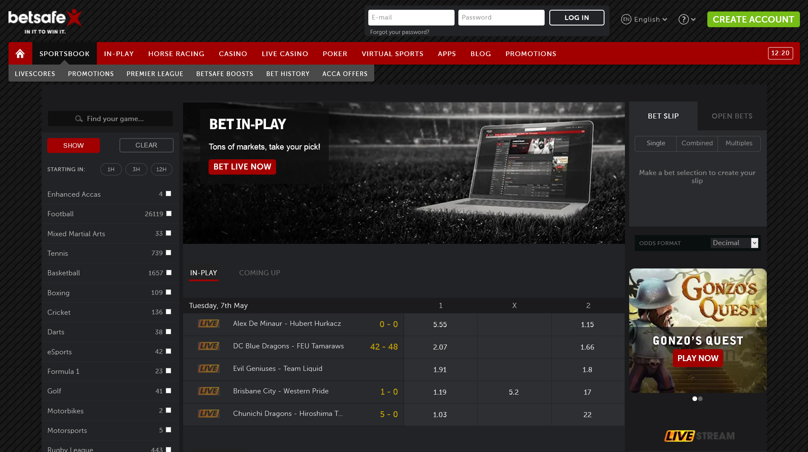The image size is (808, 452).
Task: Click LIVE badge for Alex De Minaur match
Action: (x=209, y=324)
